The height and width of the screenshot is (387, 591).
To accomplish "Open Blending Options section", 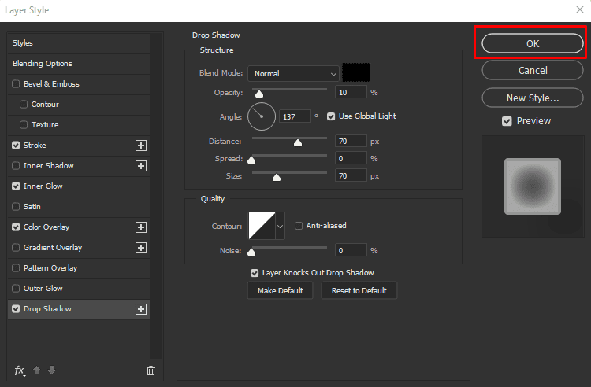I will pyautogui.click(x=79, y=64).
